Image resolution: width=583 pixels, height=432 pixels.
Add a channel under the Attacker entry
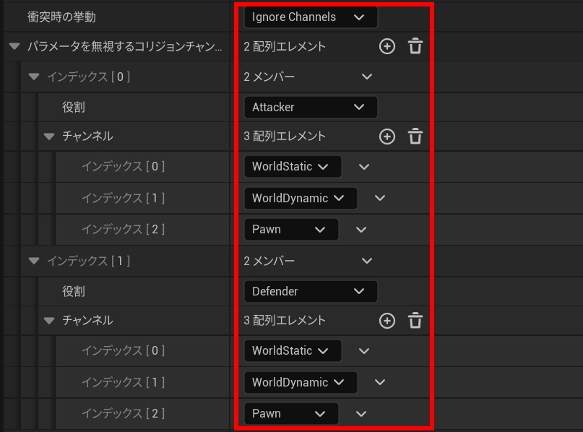[x=387, y=136]
